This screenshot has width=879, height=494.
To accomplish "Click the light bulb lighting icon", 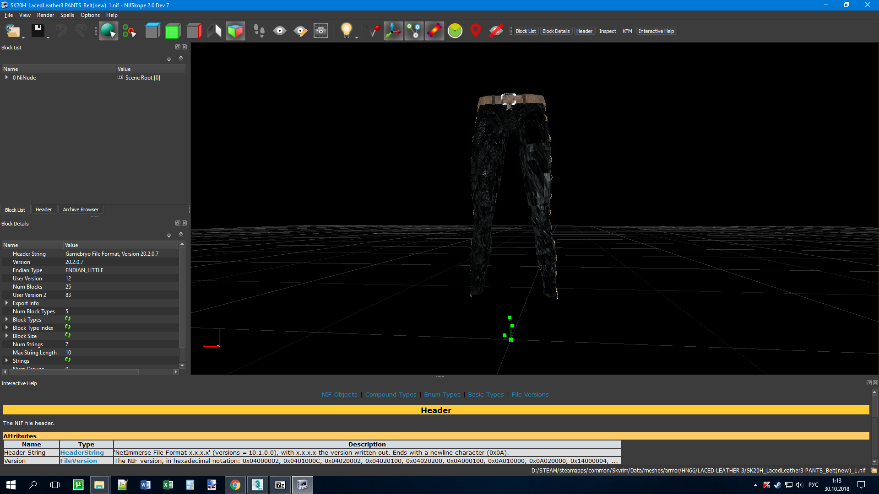I will click(x=346, y=31).
